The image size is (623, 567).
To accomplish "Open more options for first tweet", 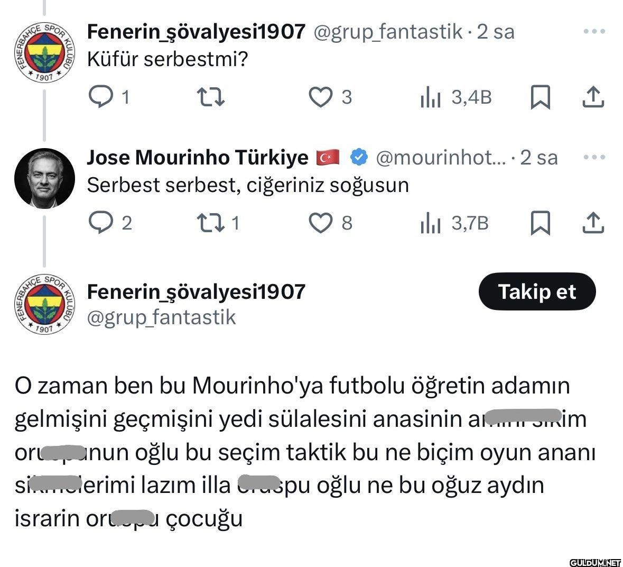I will [x=594, y=32].
